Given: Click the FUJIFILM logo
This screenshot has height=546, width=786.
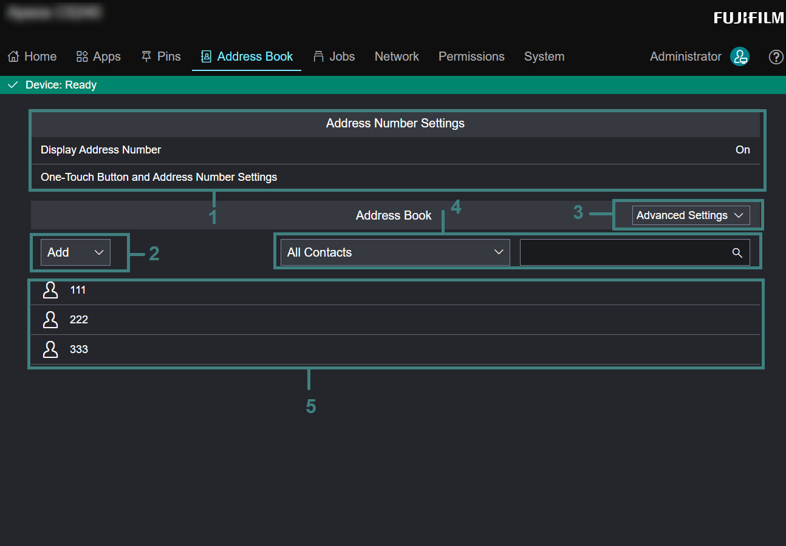Looking at the screenshot, I should tap(749, 18).
